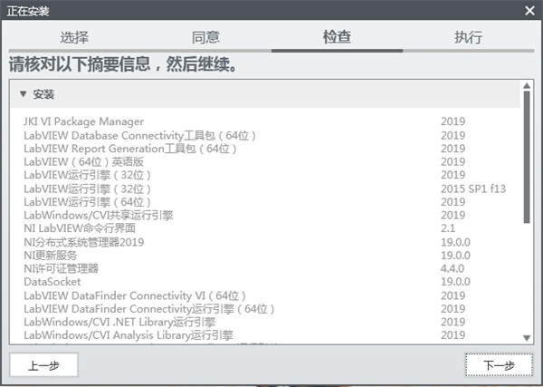
Task: Switch to the 选择 tab
Action: pyautogui.click(x=74, y=37)
